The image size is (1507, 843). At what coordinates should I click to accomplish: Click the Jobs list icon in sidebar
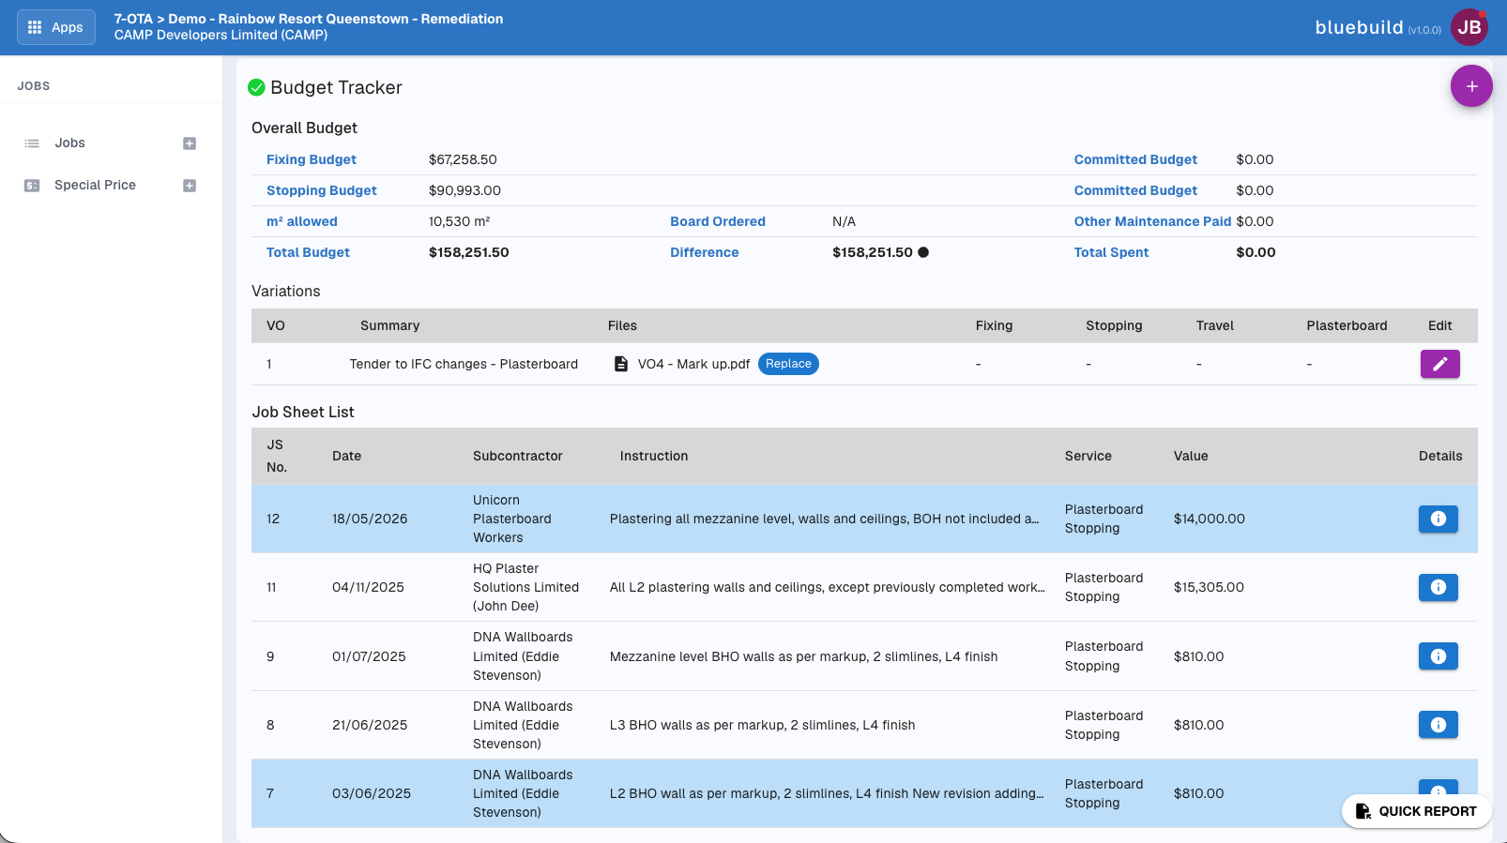point(32,143)
